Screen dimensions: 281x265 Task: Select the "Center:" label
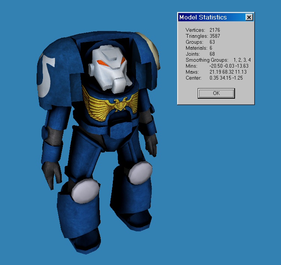click(x=194, y=78)
